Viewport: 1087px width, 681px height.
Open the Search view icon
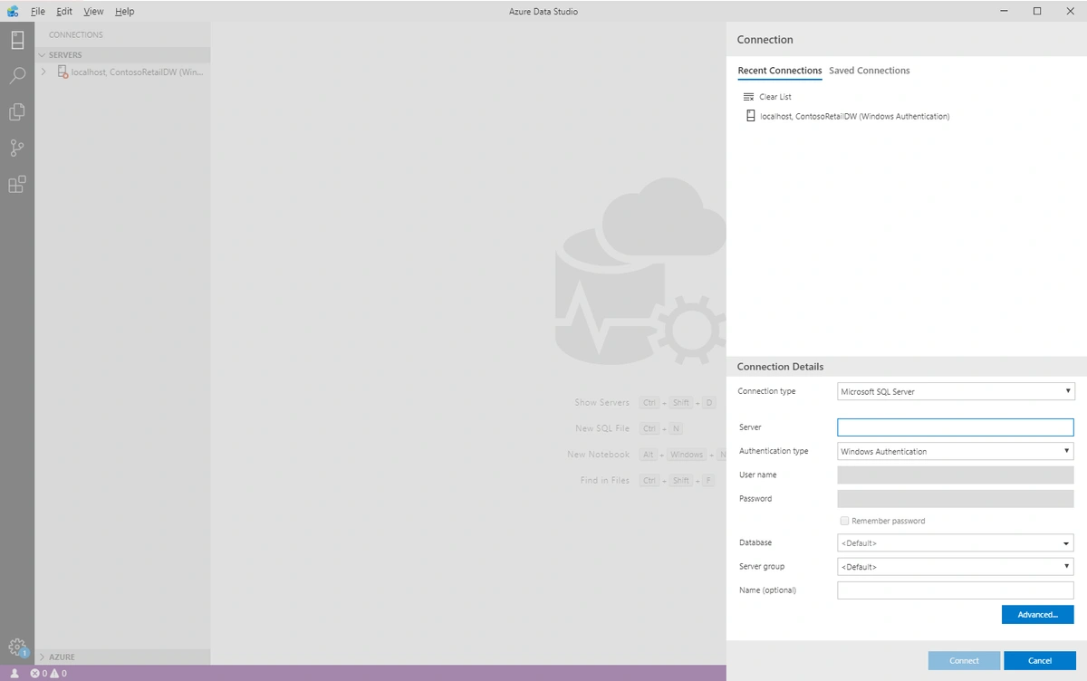pyautogui.click(x=16, y=76)
